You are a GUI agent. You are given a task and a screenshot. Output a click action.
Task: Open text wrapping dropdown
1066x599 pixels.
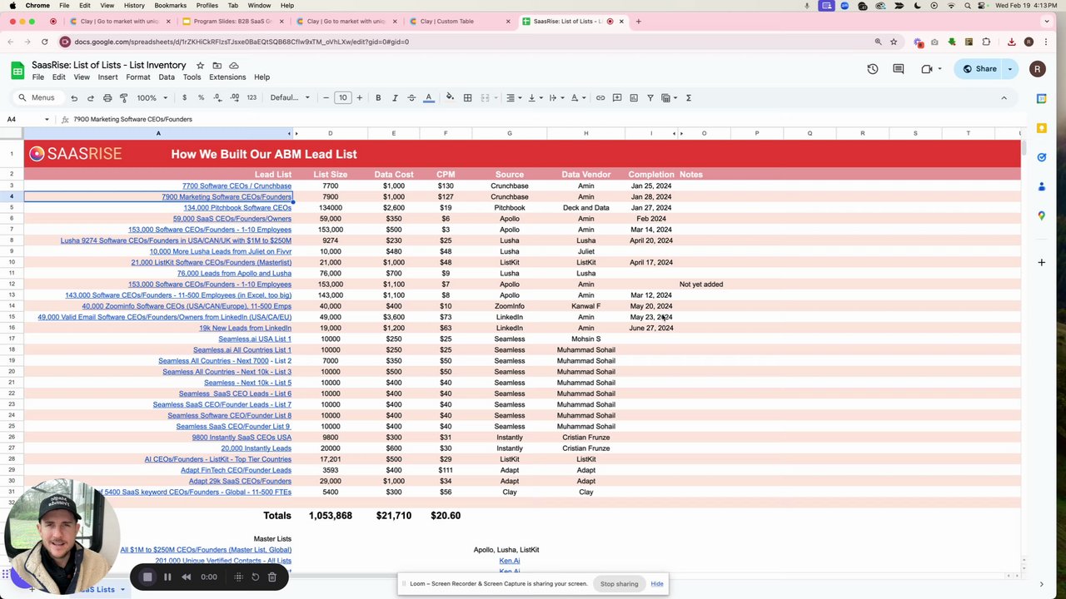click(x=555, y=98)
